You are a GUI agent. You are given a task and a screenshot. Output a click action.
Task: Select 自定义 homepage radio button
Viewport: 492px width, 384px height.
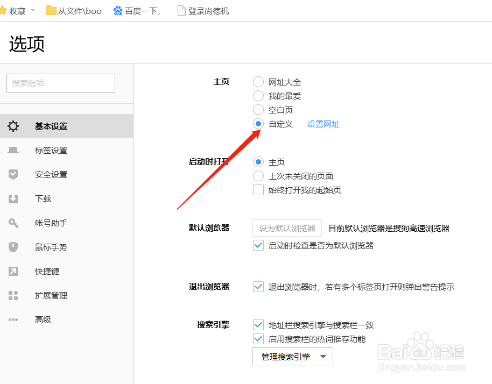tap(258, 124)
